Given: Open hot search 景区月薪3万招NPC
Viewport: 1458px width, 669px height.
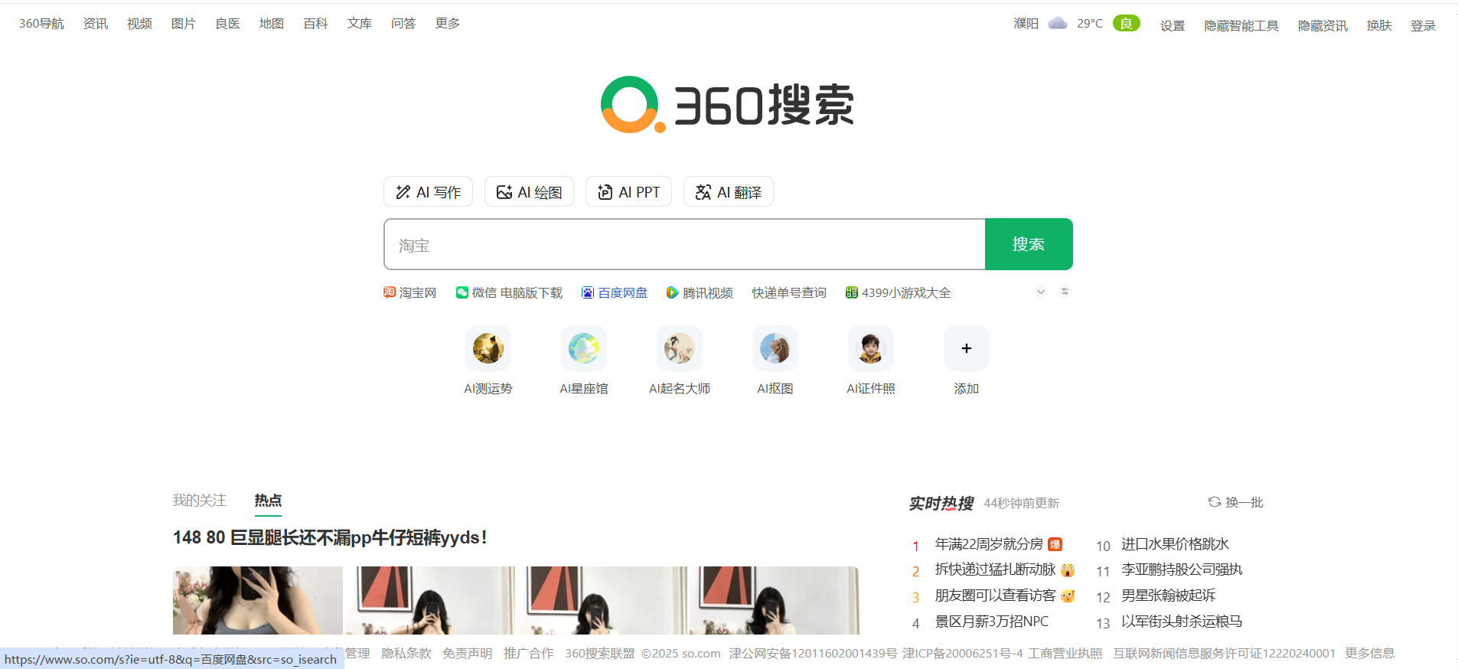Looking at the screenshot, I should [x=992, y=622].
